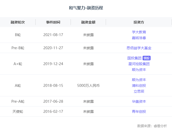Click 未披露 in the B轮 row

(88, 35)
